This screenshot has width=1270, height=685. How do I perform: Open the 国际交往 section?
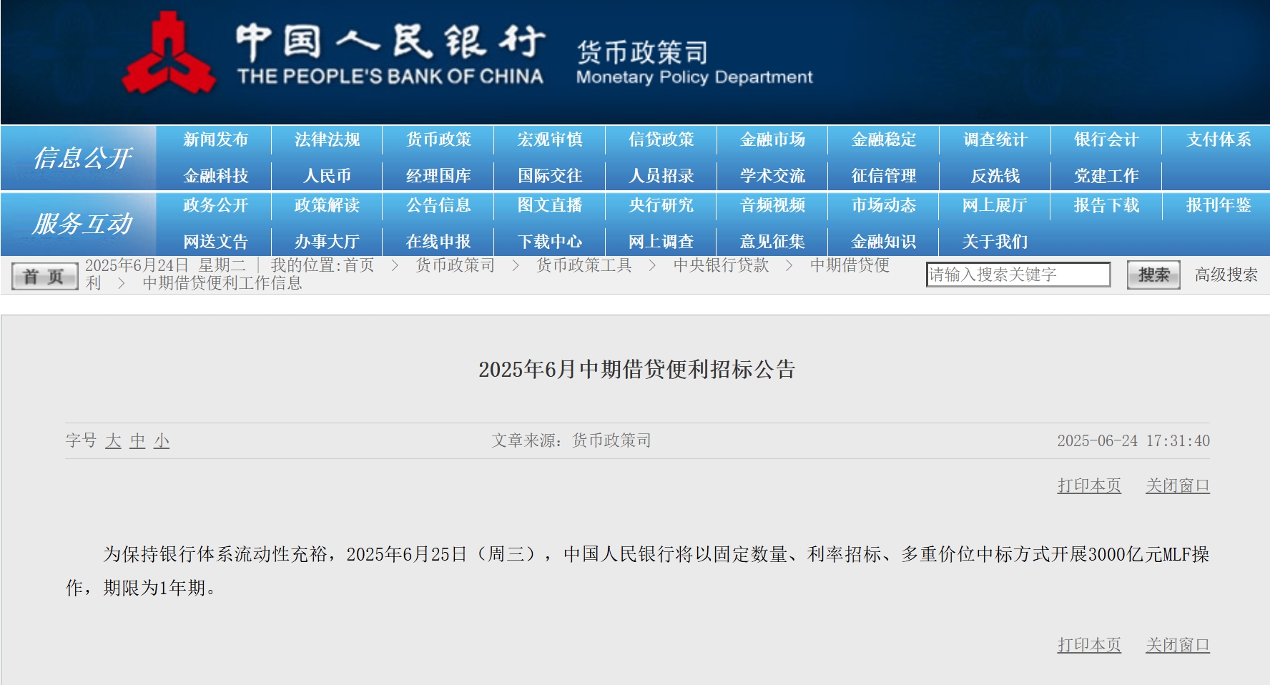(550, 176)
